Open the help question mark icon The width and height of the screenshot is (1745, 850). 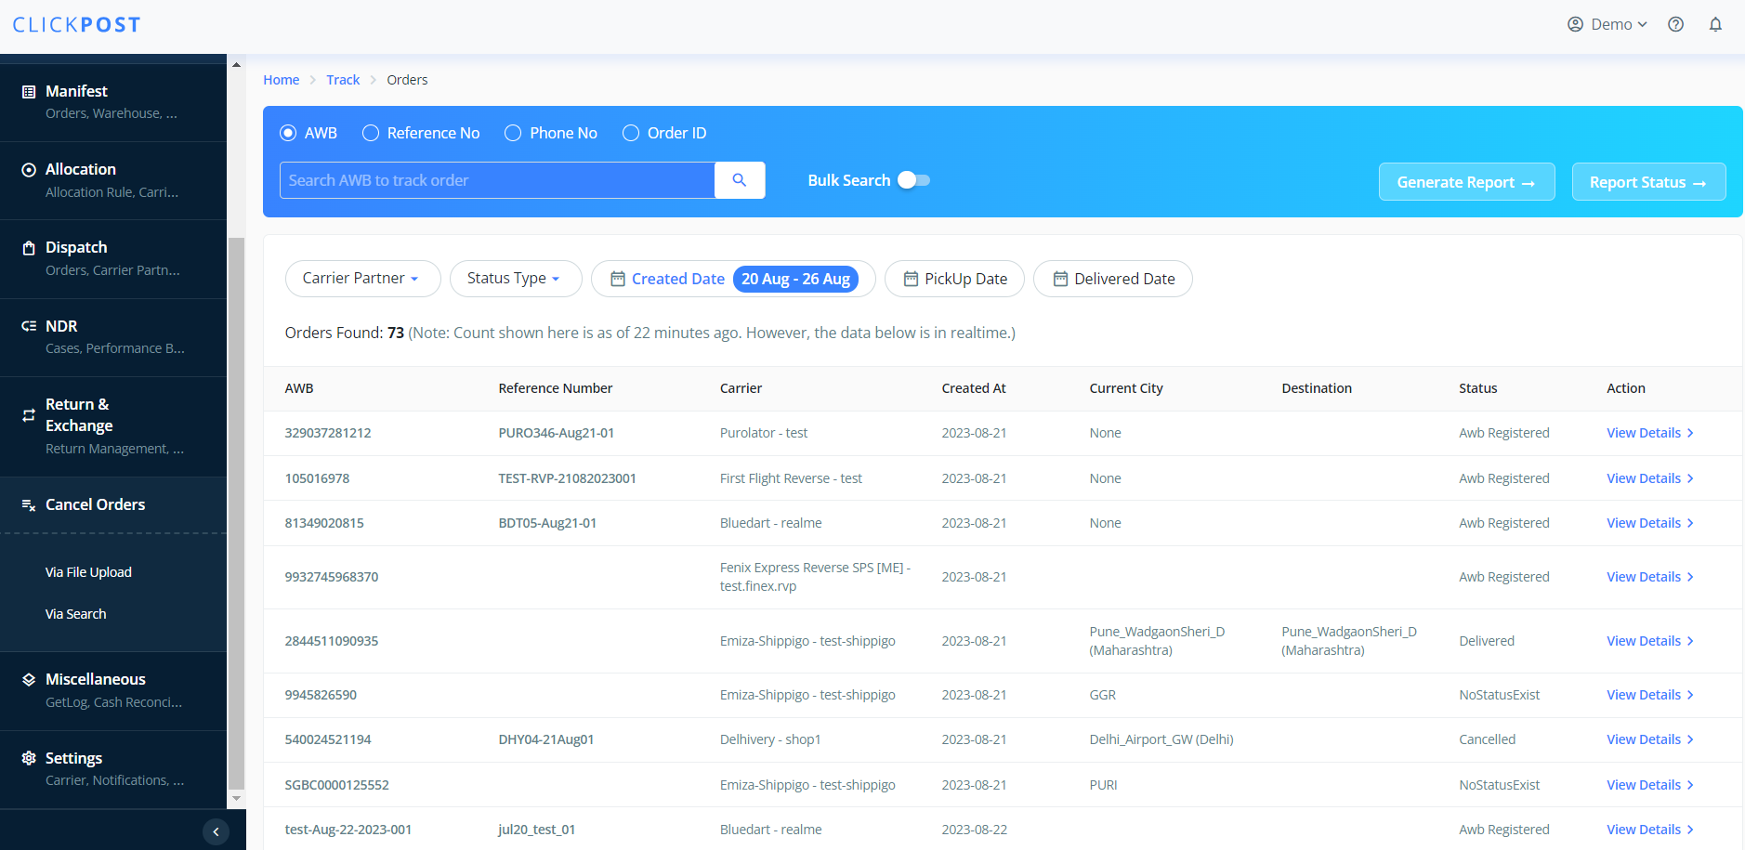[1675, 25]
